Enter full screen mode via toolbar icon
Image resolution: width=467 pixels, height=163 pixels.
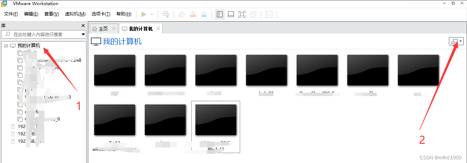tap(242, 14)
